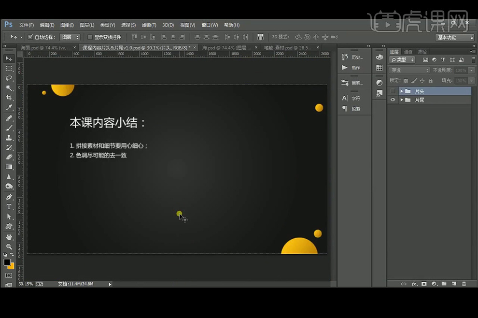Select the Eraser tool
Screen dimensions: 478x318
click(9, 157)
